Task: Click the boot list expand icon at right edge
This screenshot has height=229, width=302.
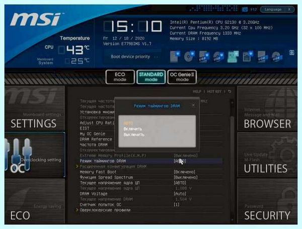Action: (291, 52)
